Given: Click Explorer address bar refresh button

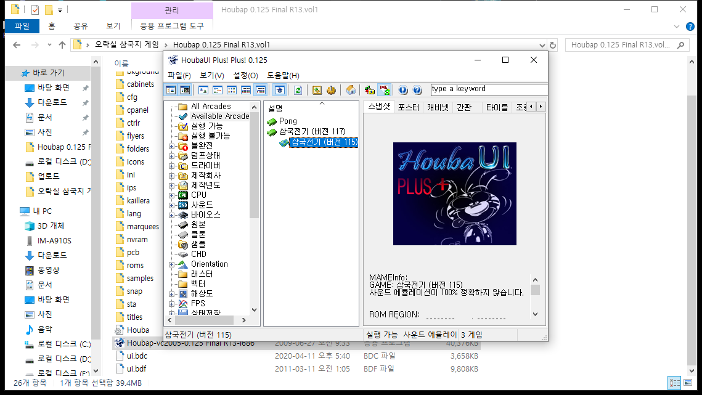Looking at the screenshot, I should (x=553, y=45).
